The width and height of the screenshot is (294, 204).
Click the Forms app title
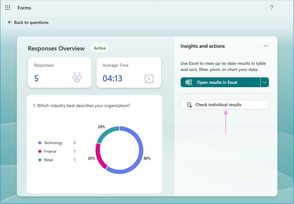[24, 8]
